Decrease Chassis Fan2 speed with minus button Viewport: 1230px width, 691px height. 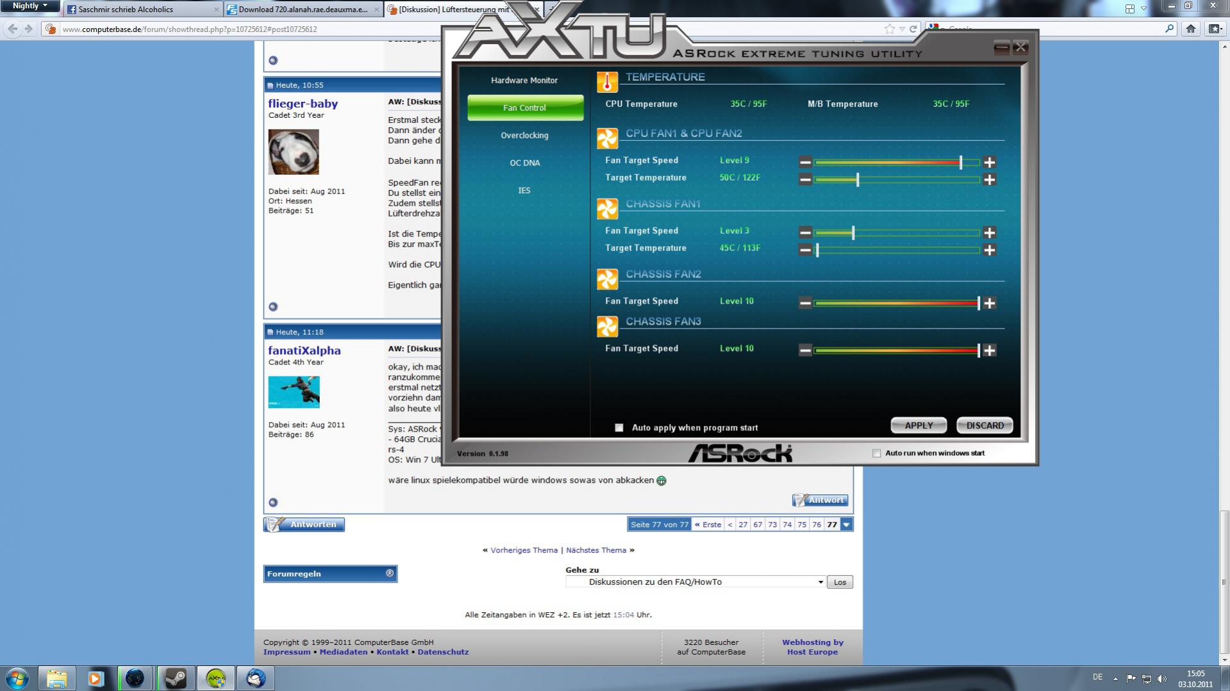[805, 303]
